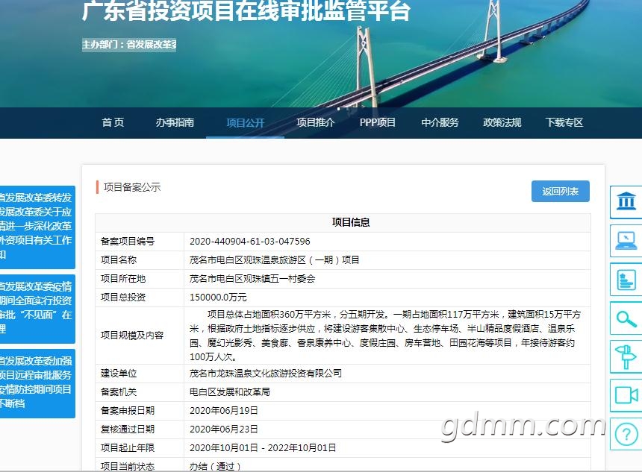Open 政策法规 in the navigation bar
The width and height of the screenshot is (642, 472).
click(502, 122)
